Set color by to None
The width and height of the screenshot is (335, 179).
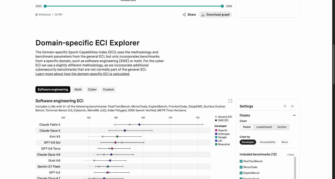[284, 142]
